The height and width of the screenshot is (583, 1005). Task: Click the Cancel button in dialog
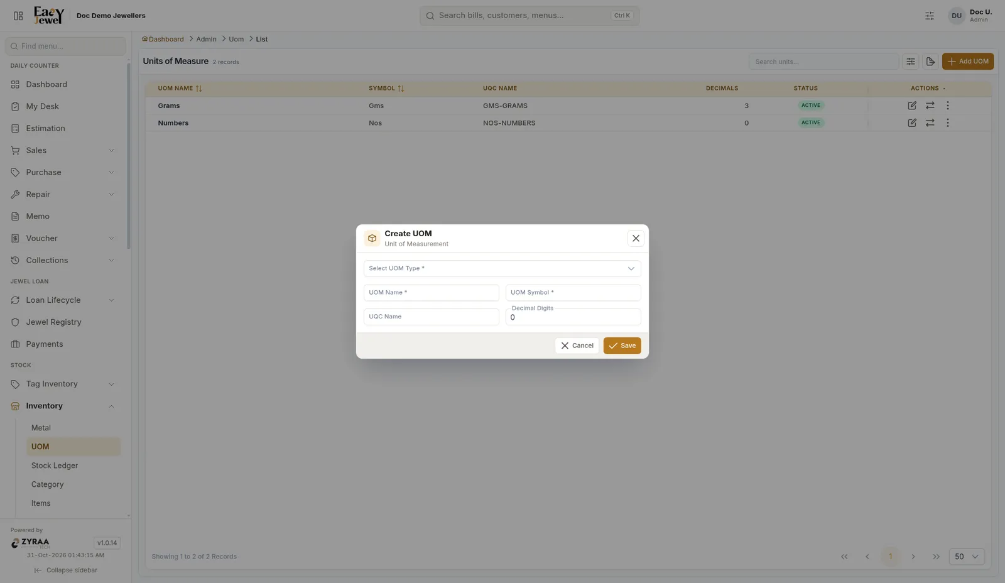coord(577,346)
